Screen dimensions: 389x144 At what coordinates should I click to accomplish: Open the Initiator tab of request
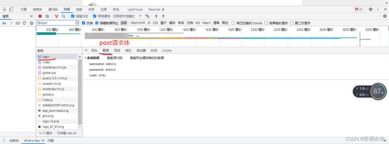tap(141, 50)
